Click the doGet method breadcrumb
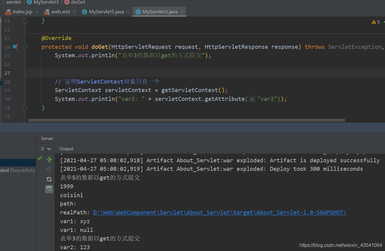The width and height of the screenshot is (385, 251). [75, 2]
